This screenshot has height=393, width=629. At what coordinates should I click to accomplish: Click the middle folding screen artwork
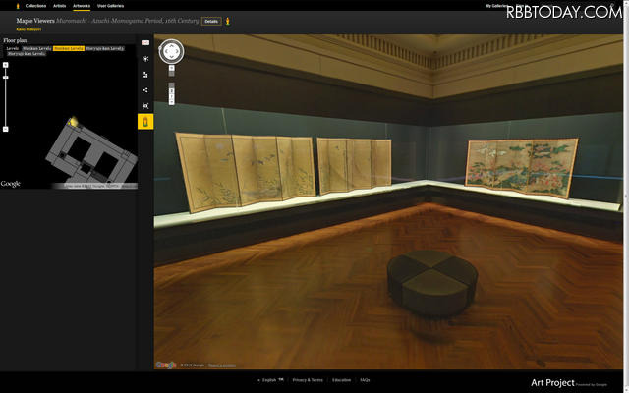[354, 165]
